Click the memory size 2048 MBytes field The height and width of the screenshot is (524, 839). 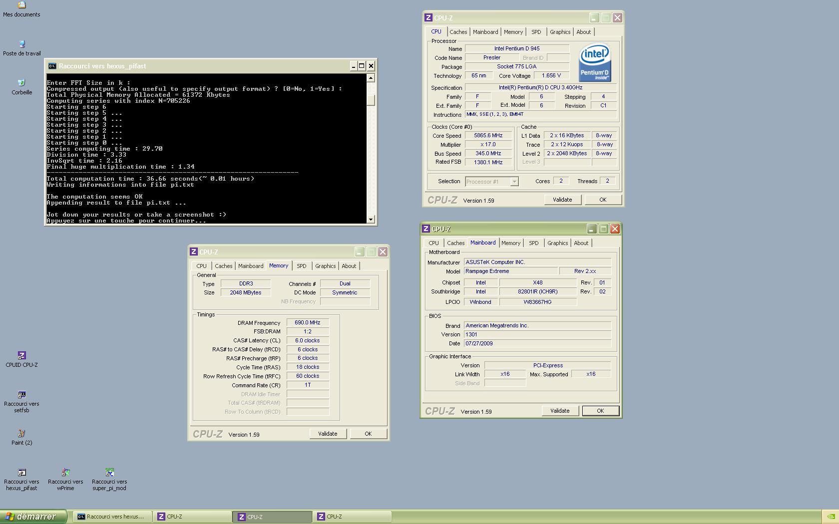246,293
